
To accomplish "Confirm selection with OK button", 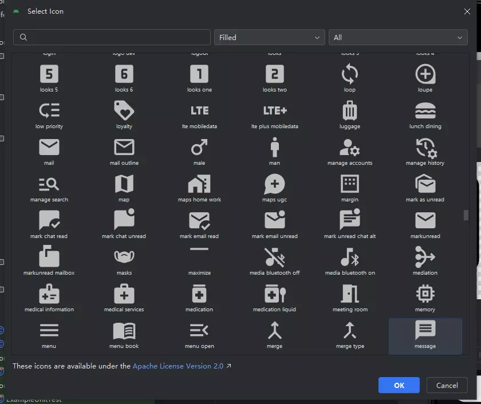I will (399, 386).
